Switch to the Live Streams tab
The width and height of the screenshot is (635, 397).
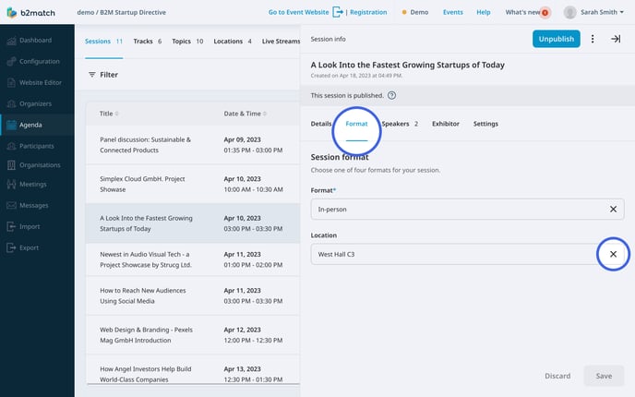[x=281, y=42]
